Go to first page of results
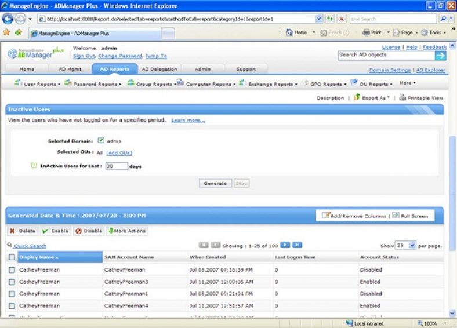This screenshot has width=457, height=328. click(x=204, y=245)
